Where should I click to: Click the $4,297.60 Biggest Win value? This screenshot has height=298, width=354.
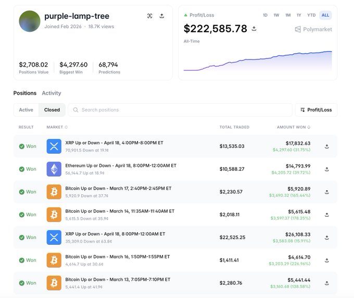click(73, 65)
